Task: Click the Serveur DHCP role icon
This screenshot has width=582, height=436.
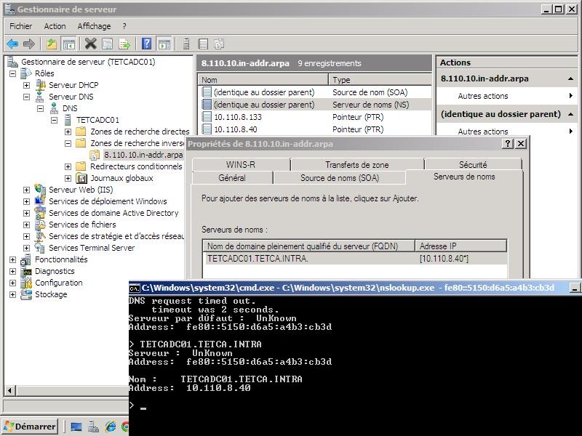Action: [40, 85]
